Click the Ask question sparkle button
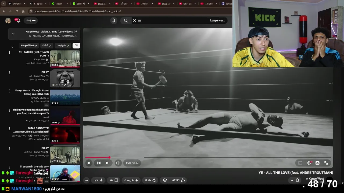This screenshot has height=193, width=344. click(131, 180)
